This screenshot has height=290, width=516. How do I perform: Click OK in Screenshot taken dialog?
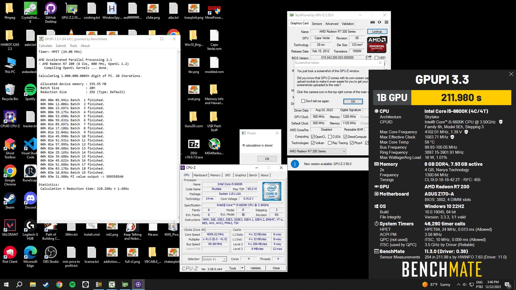point(353,101)
